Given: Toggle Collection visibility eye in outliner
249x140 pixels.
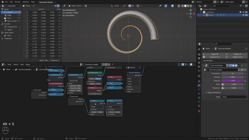Looking at the screenshot, I should (243, 12).
